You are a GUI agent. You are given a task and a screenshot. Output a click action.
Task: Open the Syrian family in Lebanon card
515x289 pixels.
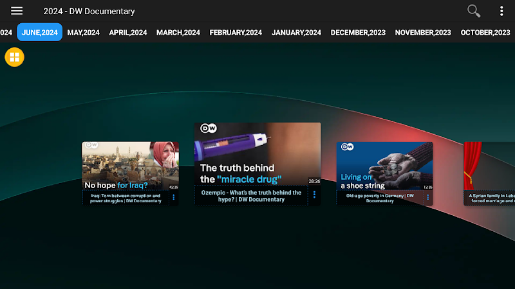point(489,173)
